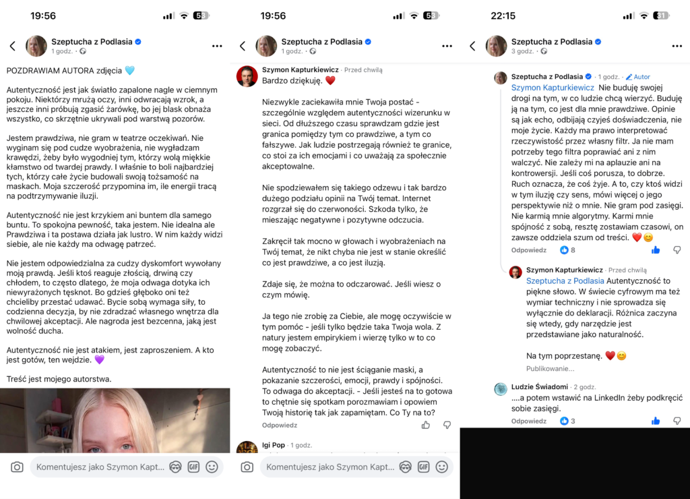Tap the camera icon in left comment bar

click(x=17, y=467)
